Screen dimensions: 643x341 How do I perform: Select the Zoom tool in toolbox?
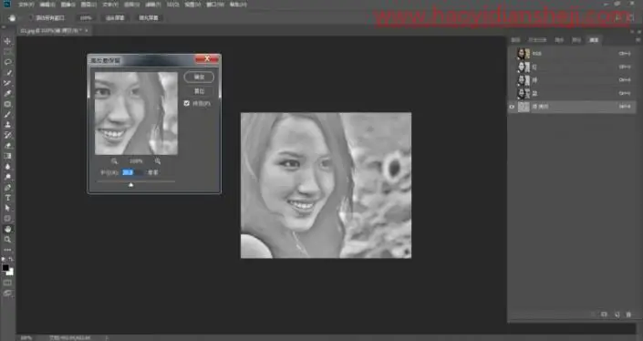(7, 240)
